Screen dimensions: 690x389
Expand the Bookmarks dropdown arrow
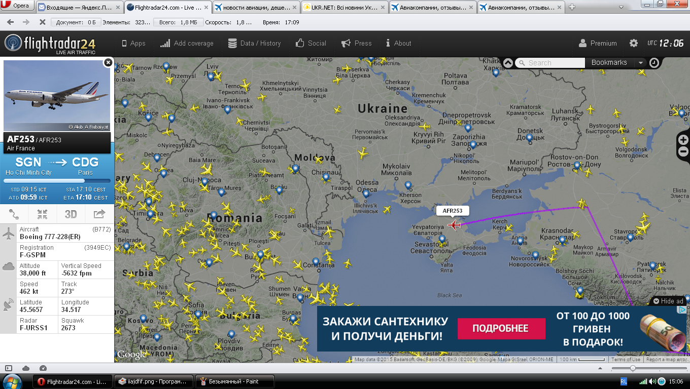641,63
